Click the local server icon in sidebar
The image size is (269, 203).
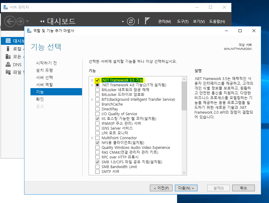pos(8,49)
